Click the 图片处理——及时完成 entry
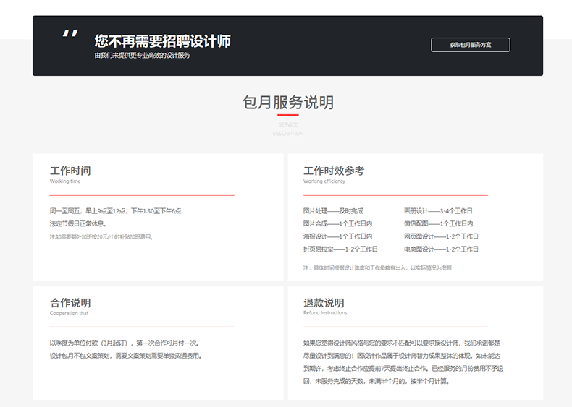 click(333, 211)
